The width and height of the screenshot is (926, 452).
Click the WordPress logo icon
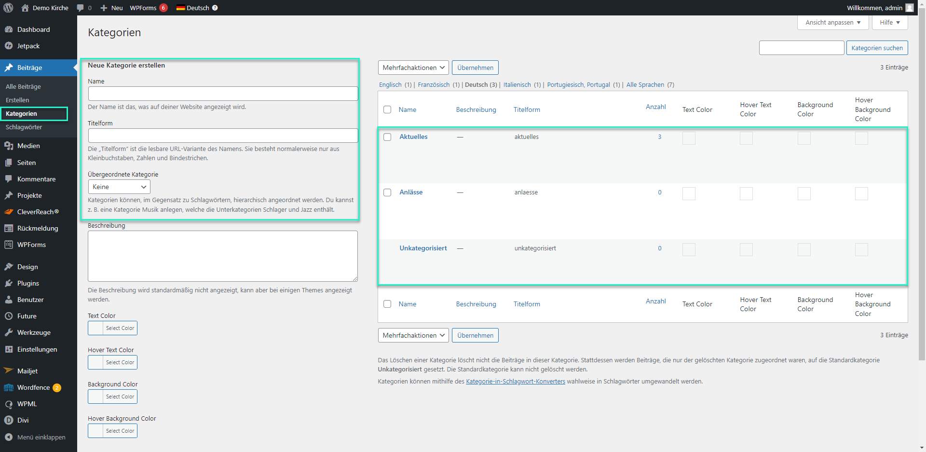(x=8, y=8)
